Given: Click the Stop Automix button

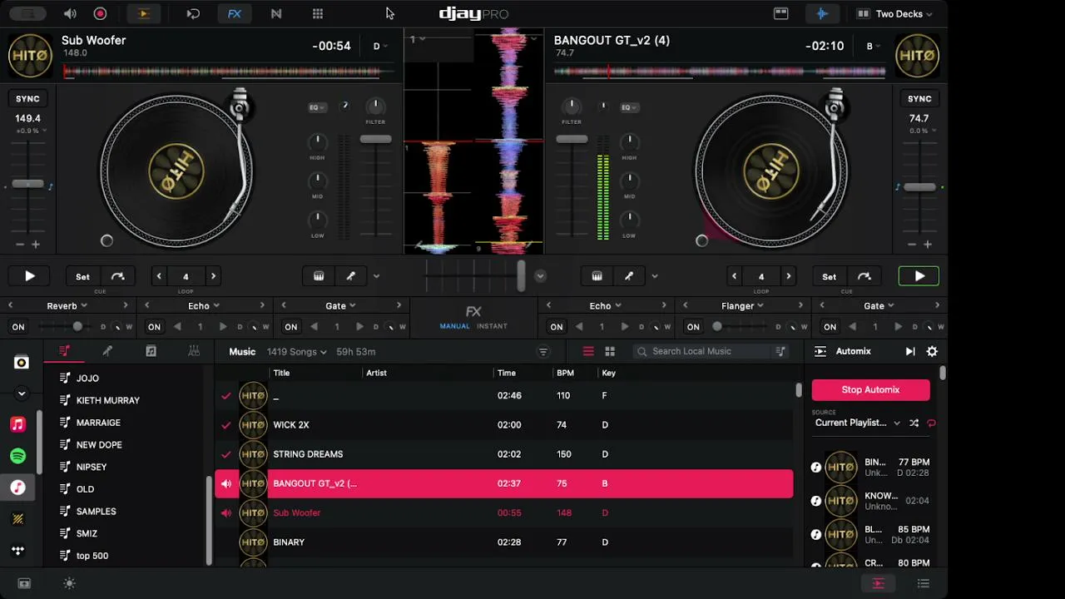Looking at the screenshot, I should (870, 389).
